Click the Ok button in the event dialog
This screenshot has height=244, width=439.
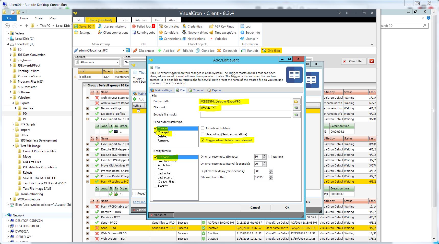287,208
